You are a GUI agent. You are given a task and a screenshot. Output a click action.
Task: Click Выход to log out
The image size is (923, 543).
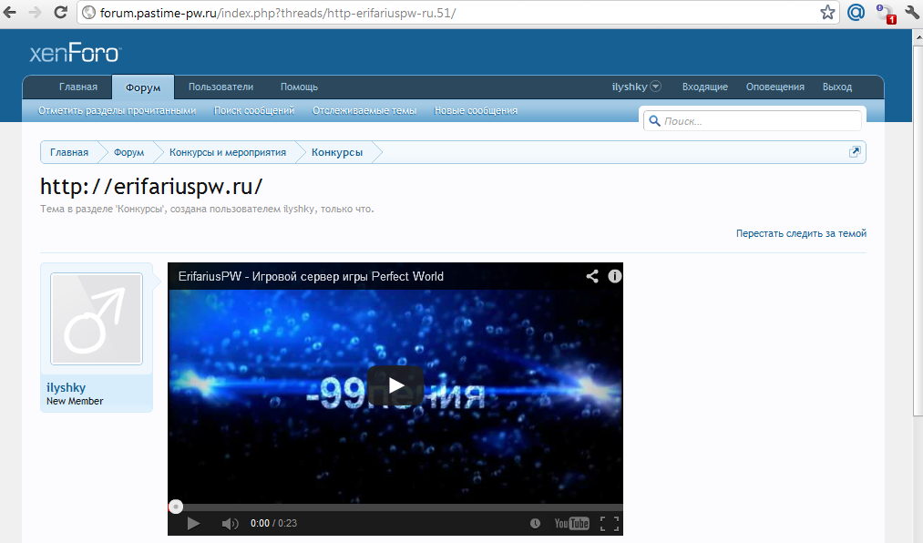837,87
